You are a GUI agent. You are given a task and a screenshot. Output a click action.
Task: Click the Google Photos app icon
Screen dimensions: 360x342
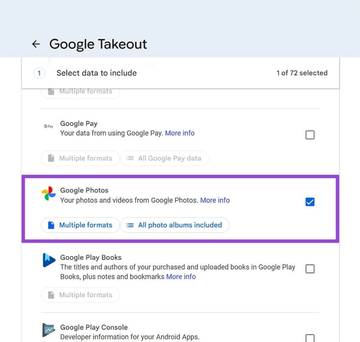tap(48, 194)
